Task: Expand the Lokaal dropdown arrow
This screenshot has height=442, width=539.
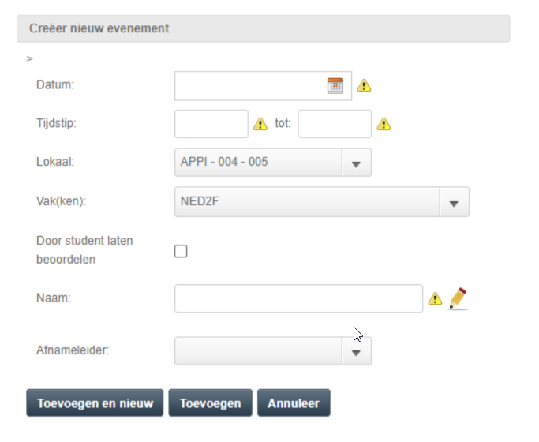Action: pos(356,163)
